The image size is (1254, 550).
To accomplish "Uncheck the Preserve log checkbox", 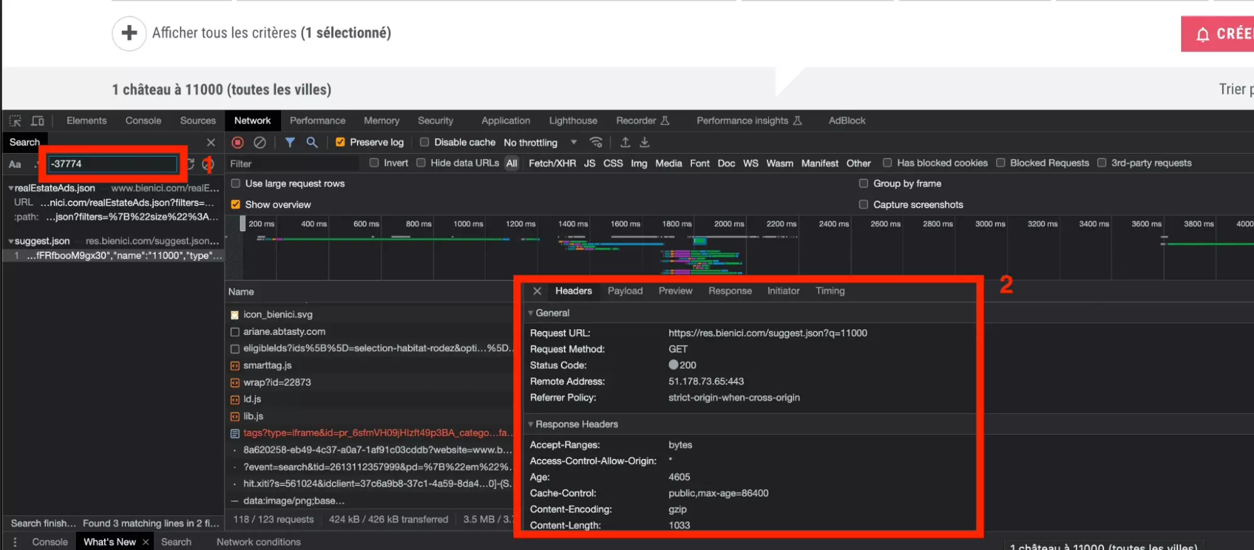I will pos(340,142).
